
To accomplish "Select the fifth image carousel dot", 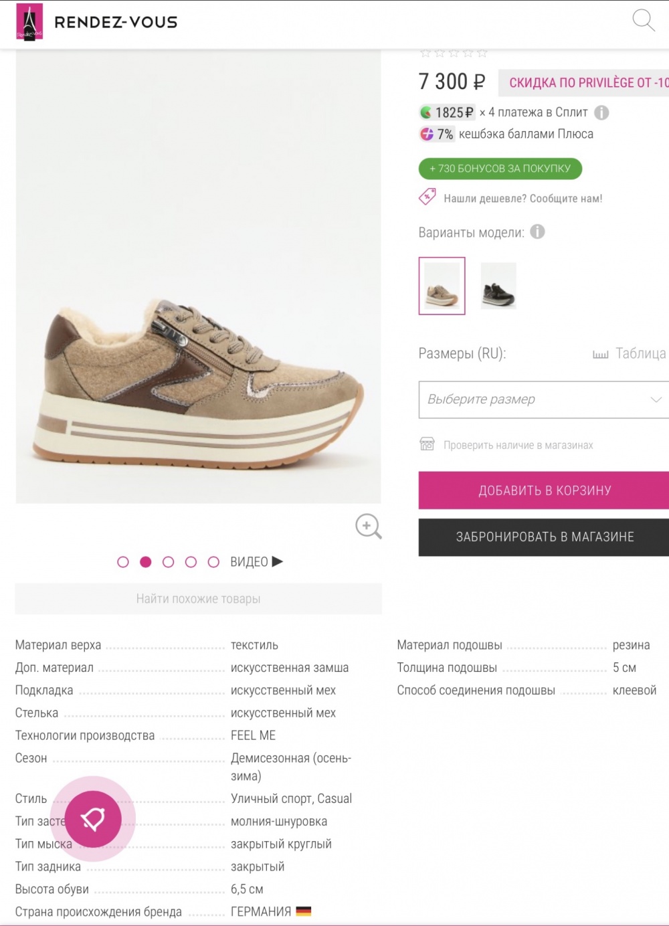I will point(213,562).
